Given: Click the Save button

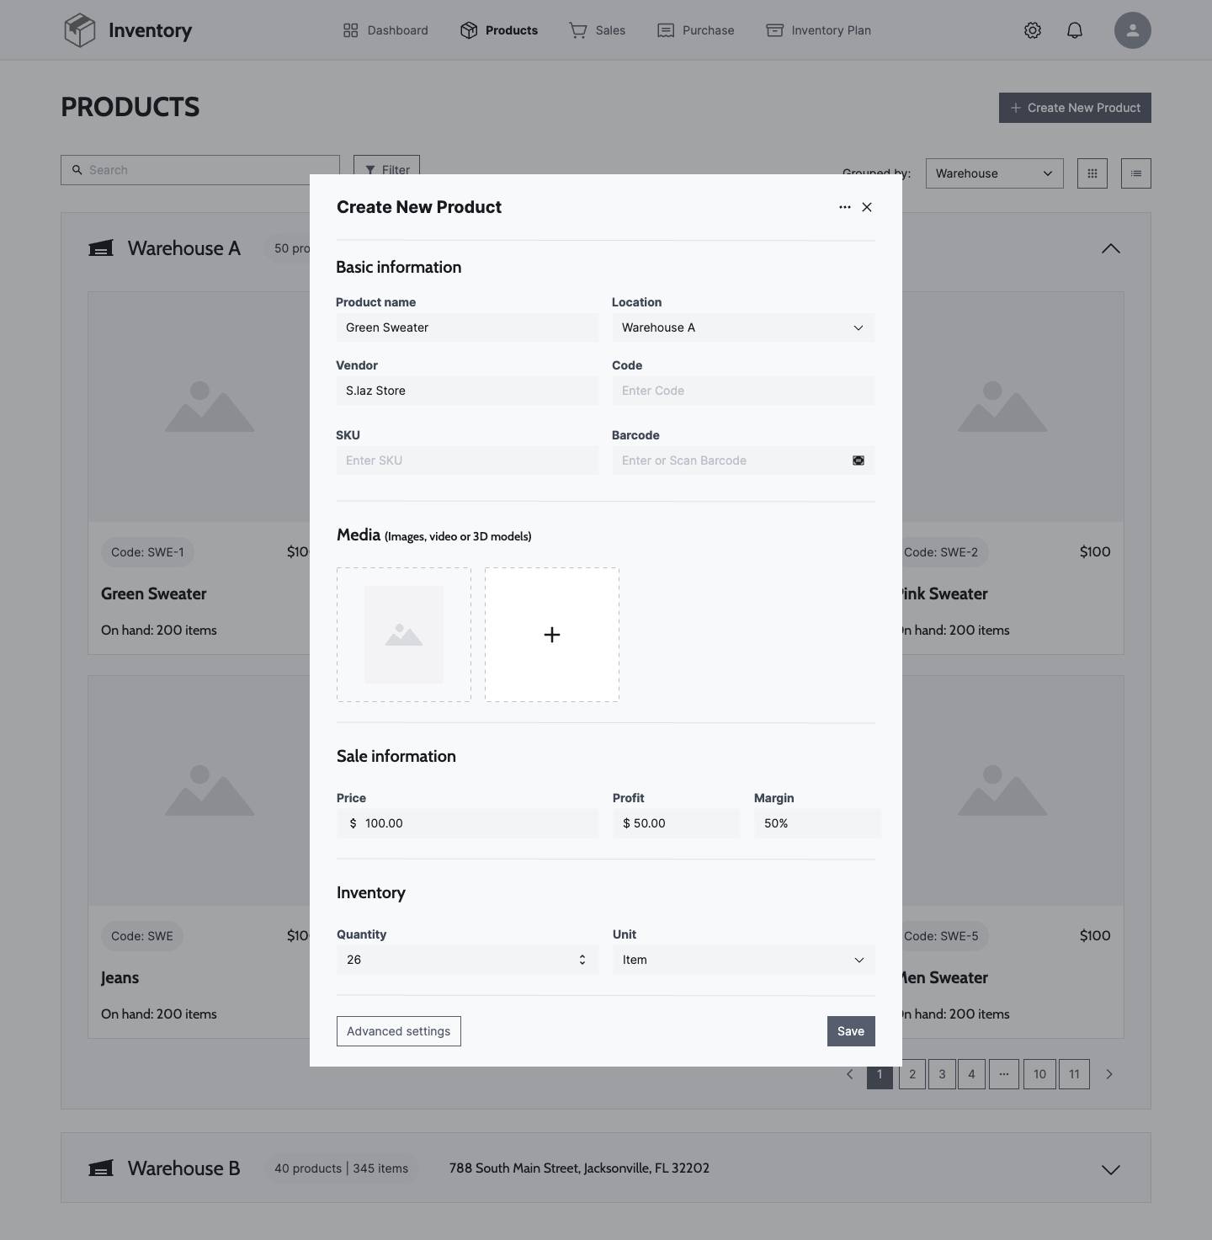Looking at the screenshot, I should point(851,1031).
